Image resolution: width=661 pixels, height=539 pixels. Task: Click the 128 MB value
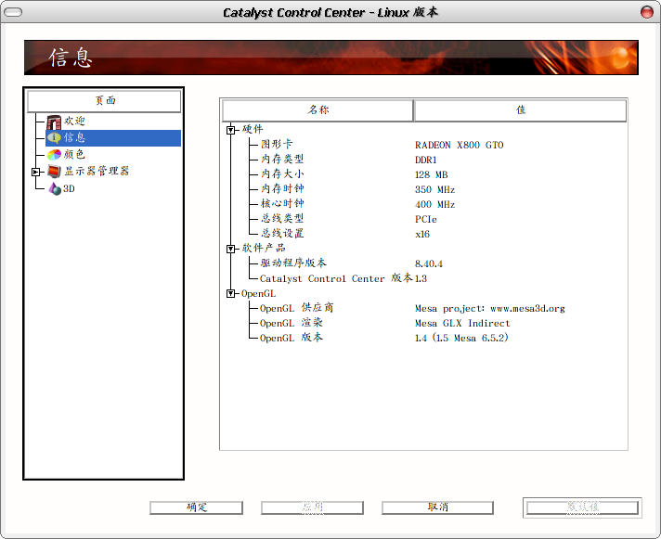coord(432,174)
